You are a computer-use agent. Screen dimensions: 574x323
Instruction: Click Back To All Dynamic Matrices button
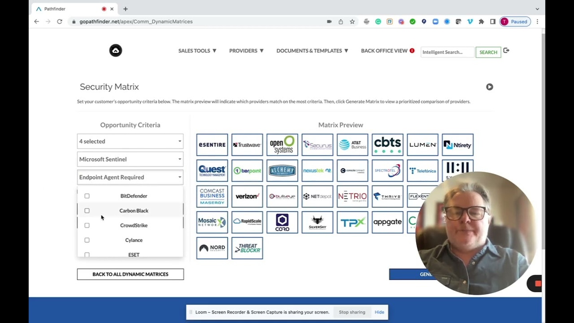[x=130, y=274]
